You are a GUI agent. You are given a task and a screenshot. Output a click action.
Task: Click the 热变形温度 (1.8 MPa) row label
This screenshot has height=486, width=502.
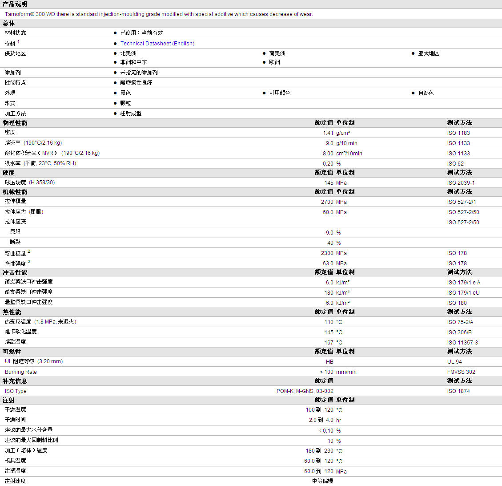click(40, 322)
